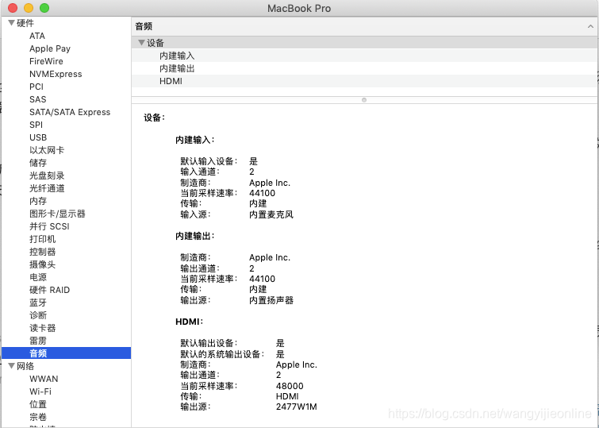This screenshot has width=599, height=428.
Task: Select 电源 in the sidebar
Action: pyautogui.click(x=38, y=277)
